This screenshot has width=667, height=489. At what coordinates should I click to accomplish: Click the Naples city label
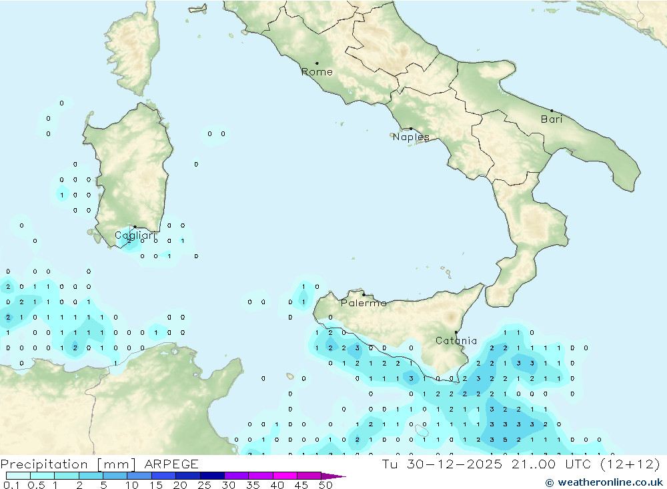click(411, 137)
